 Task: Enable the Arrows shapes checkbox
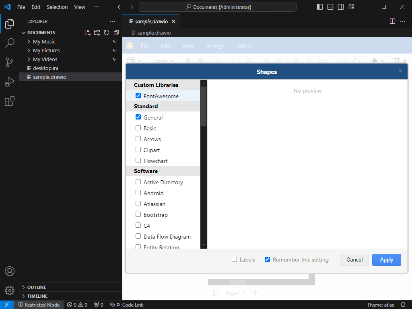[x=138, y=139]
